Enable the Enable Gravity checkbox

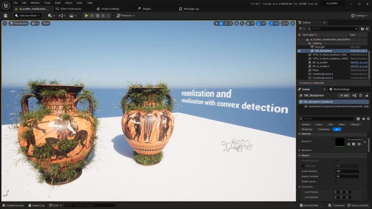point(337,181)
